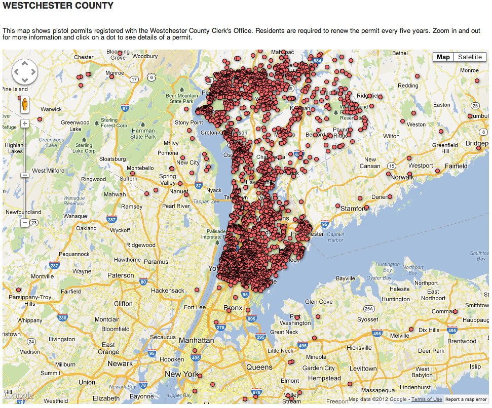Click the Route 17 highway shield
Viewport: 492px width, 408px height.
click(134, 79)
